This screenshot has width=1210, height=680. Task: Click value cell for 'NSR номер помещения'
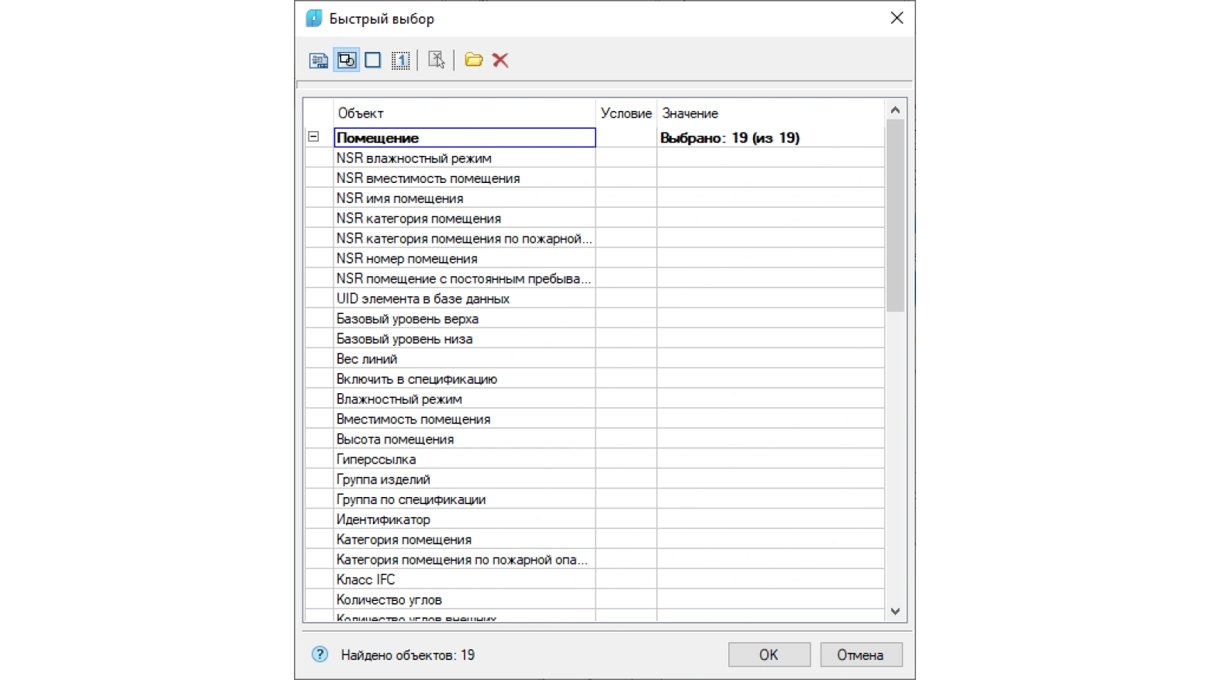tap(770, 258)
